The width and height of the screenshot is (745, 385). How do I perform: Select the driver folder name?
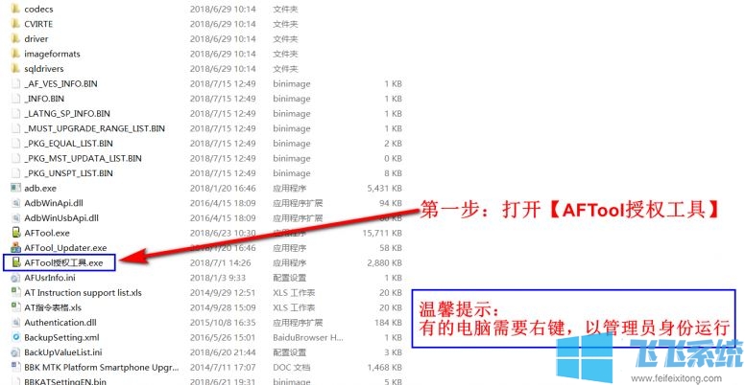click(x=36, y=39)
